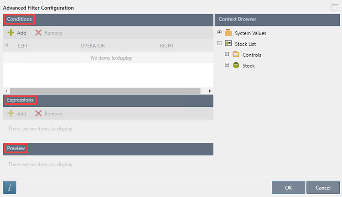
Task: Click the Controls folder icon
Action: tap(236, 55)
